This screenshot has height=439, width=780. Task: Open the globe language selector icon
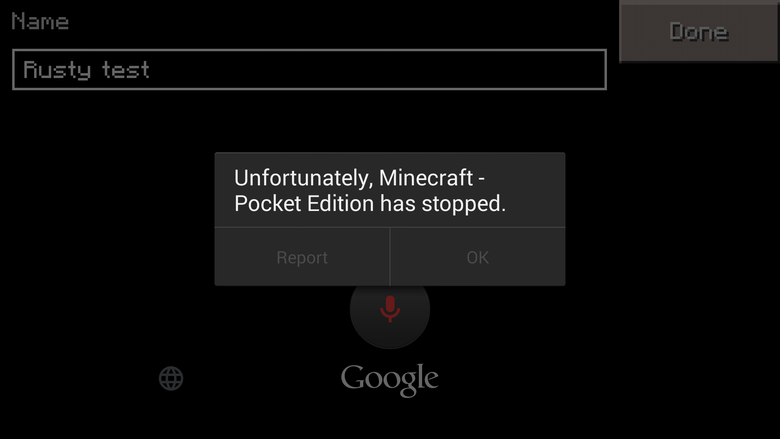[171, 378]
